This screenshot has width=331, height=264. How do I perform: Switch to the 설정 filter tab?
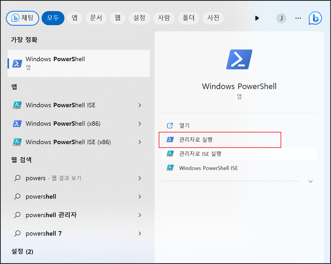pos(139,18)
